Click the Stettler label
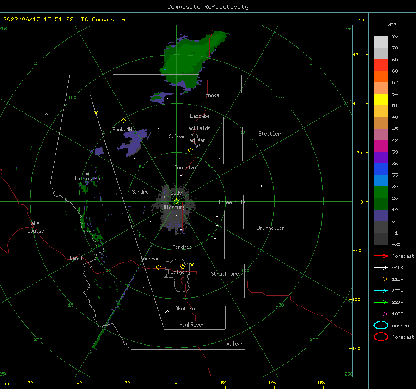The height and width of the screenshot is (389, 416). pyautogui.click(x=269, y=134)
